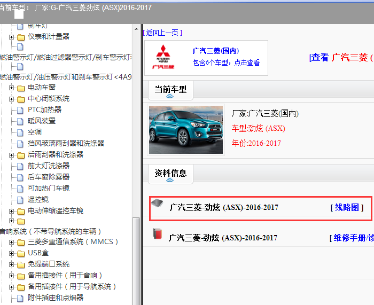Select the 音响系统（不带导航系统的车辆）row
This screenshot has width=374, height=305.
click(x=50, y=231)
